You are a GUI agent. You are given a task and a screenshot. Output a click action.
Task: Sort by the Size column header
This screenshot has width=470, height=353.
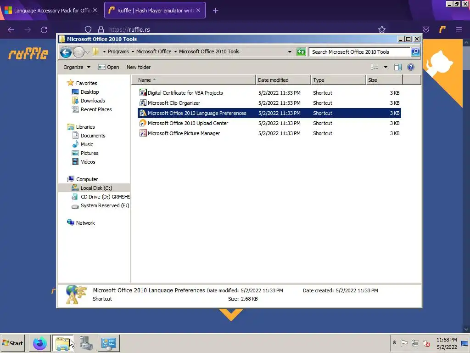click(384, 80)
